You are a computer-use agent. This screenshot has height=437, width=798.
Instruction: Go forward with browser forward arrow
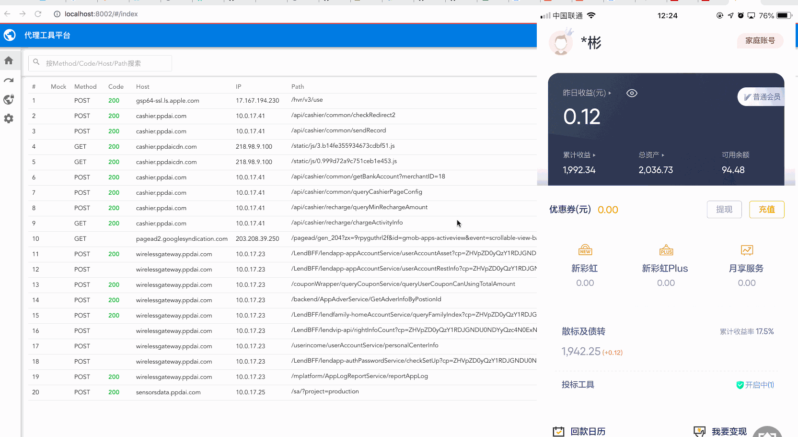coord(23,14)
